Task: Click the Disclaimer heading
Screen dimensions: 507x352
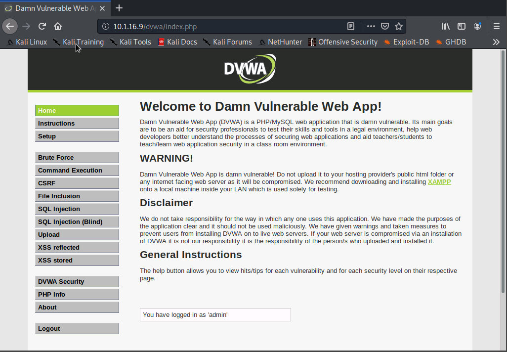Action: coord(166,203)
